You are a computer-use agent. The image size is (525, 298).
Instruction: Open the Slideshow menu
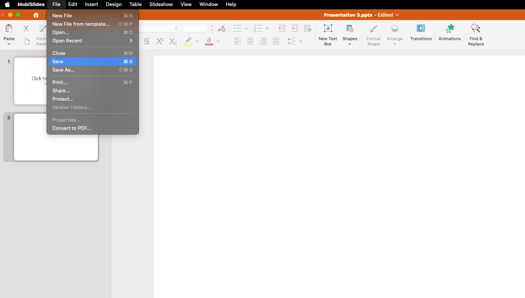(161, 5)
